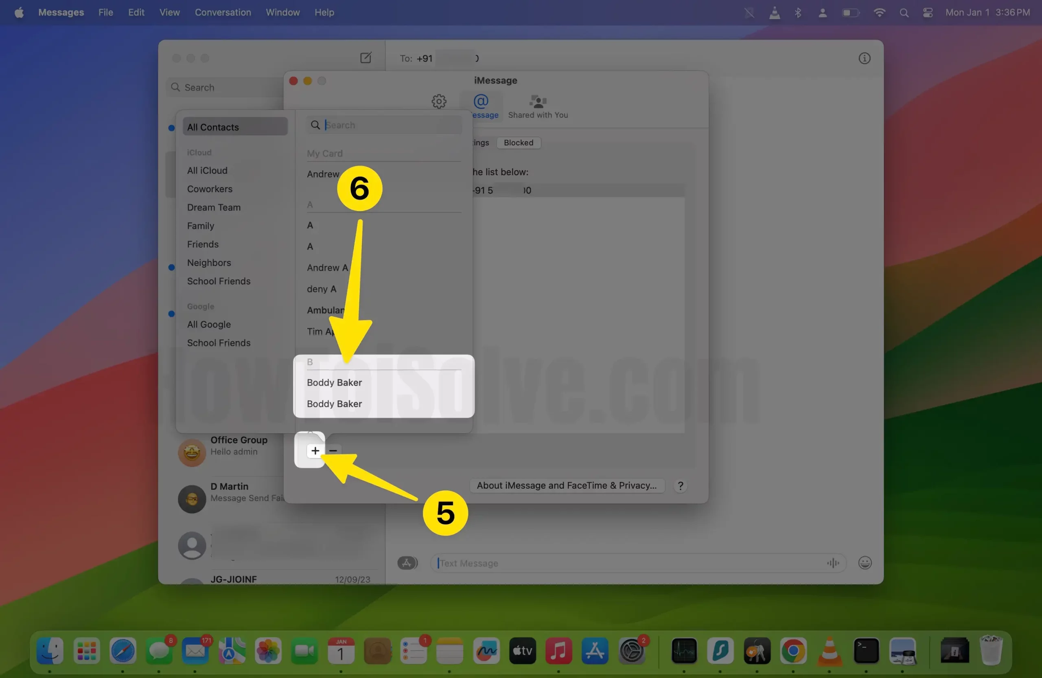Click the compose new message icon

(366, 58)
